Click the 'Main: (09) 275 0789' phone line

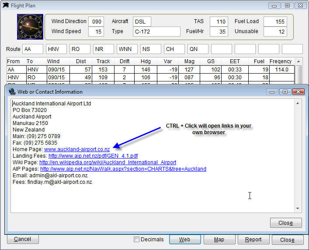tap(36, 136)
